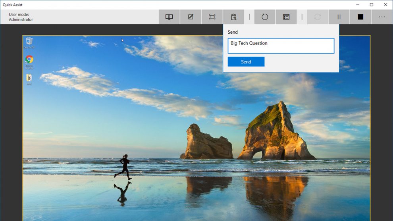
Task: Click the 'Send' heading in popup
Action: [x=233, y=32]
